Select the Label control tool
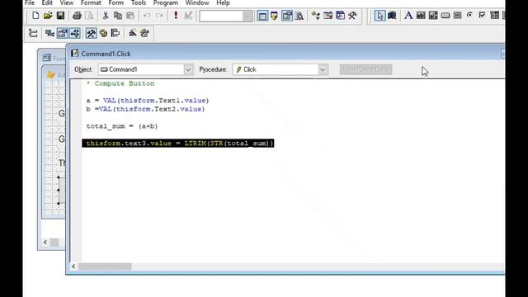Screen dimensions: 528x297 coord(408,16)
